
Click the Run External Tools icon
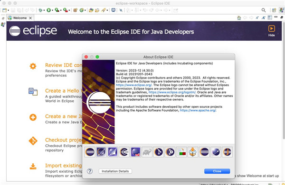(66, 10)
